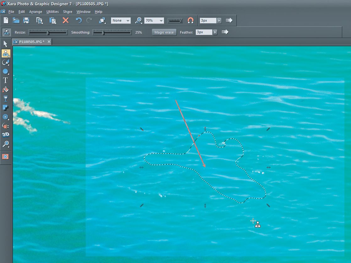Redo the last undone action
This screenshot has width=351, height=263.
click(x=89, y=20)
